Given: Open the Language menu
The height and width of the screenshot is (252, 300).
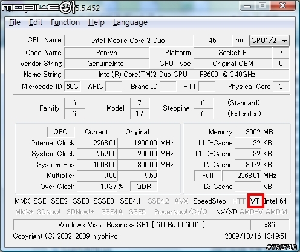Looking at the screenshot, I should (x=130, y=22).
